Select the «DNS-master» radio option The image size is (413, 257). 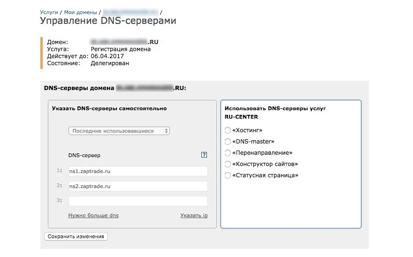(x=228, y=142)
